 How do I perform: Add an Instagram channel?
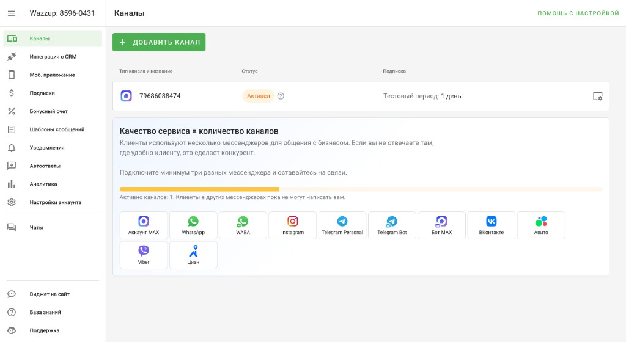tap(293, 225)
